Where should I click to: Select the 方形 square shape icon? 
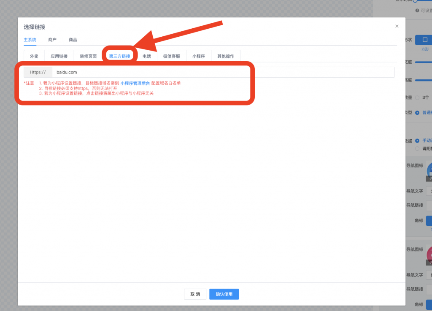click(424, 40)
